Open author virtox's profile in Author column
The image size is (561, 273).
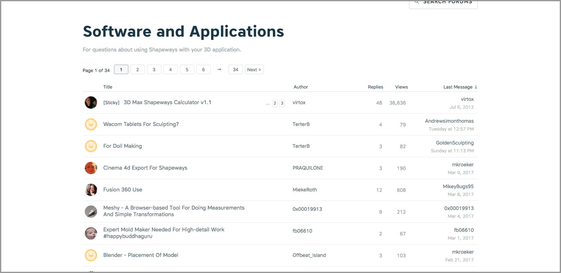tap(299, 103)
